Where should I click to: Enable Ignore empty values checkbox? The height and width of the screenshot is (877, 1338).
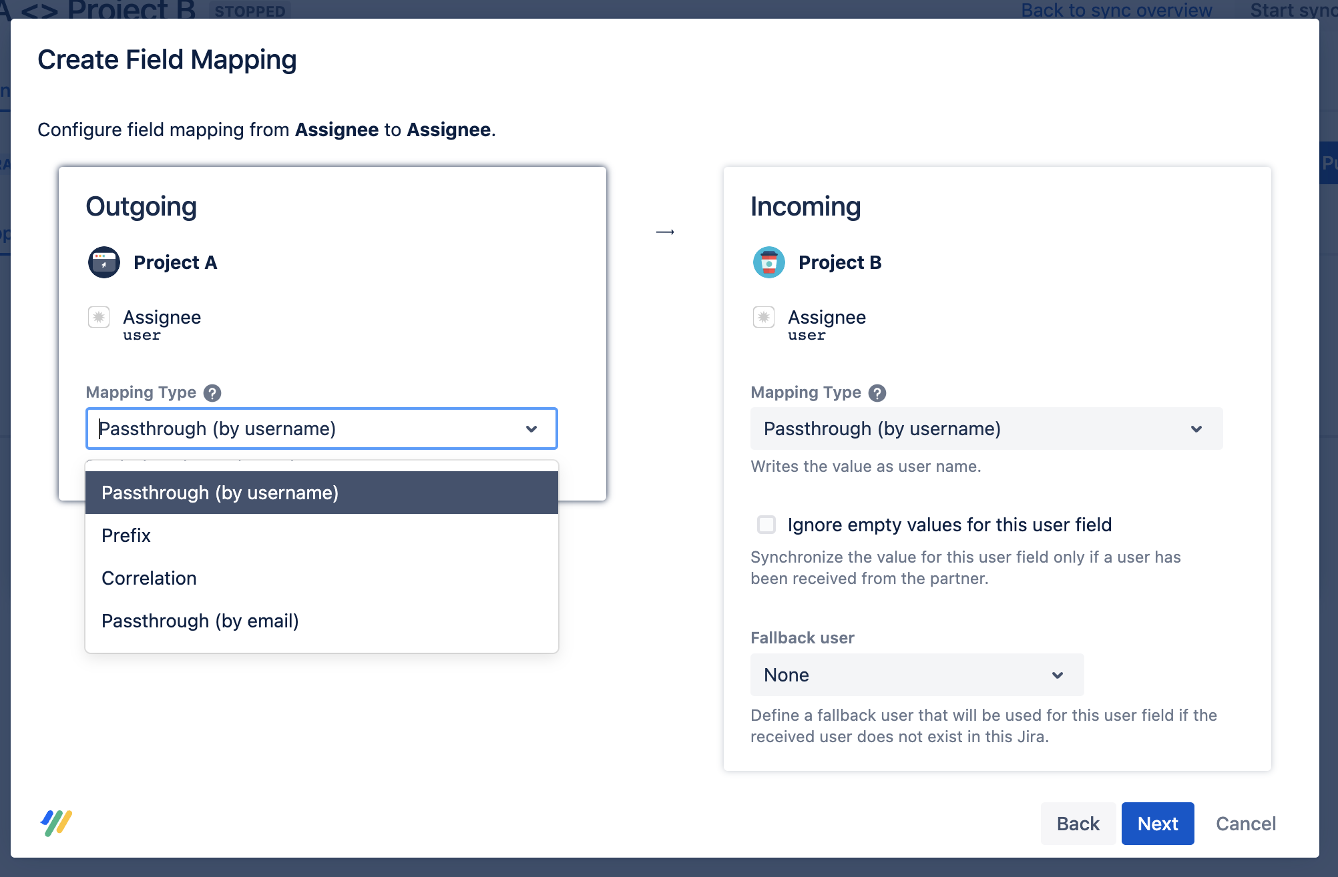pyautogui.click(x=766, y=525)
